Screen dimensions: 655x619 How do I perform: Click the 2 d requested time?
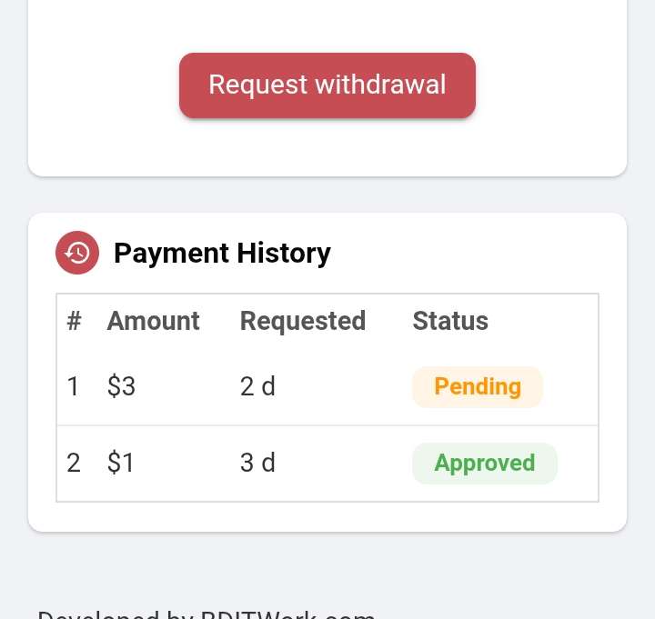[257, 386]
